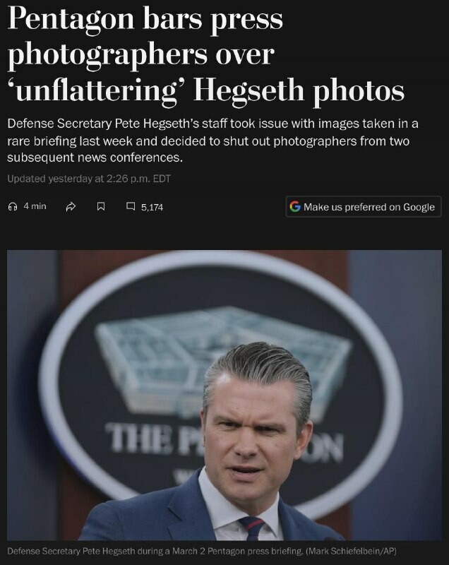The image size is (449, 565).
Task: Click the Google G logo
Action: pyautogui.click(x=295, y=206)
